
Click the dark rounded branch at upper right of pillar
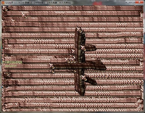(90, 47)
